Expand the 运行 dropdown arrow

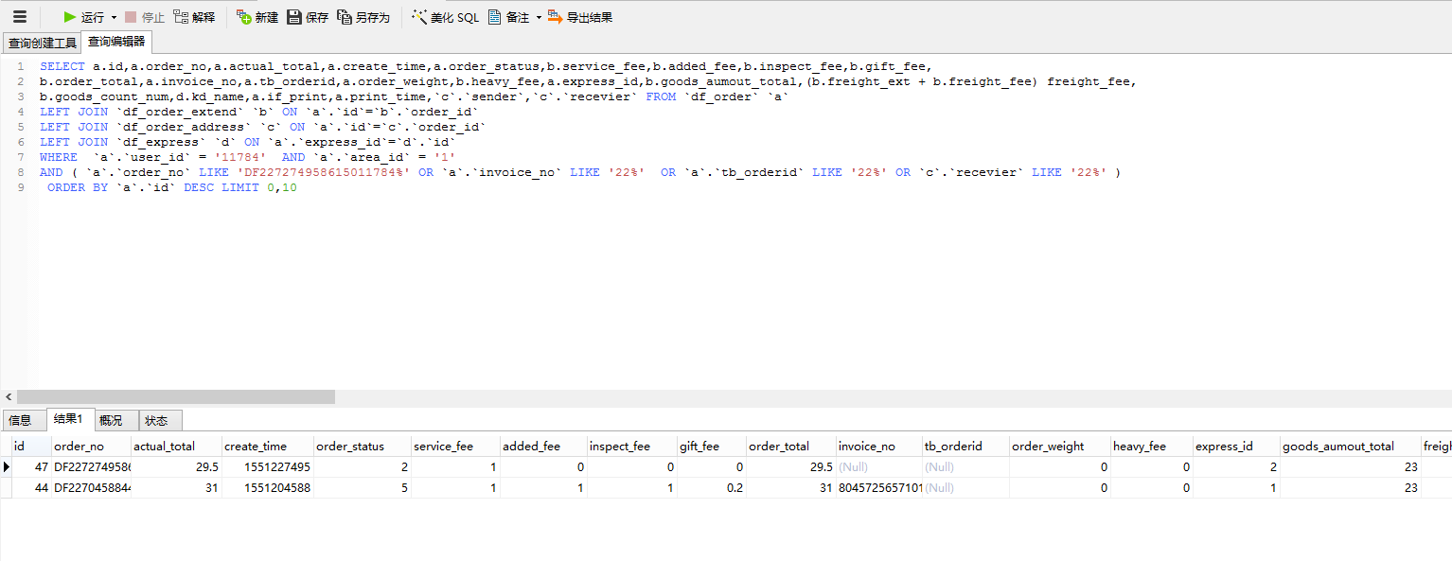click(115, 18)
